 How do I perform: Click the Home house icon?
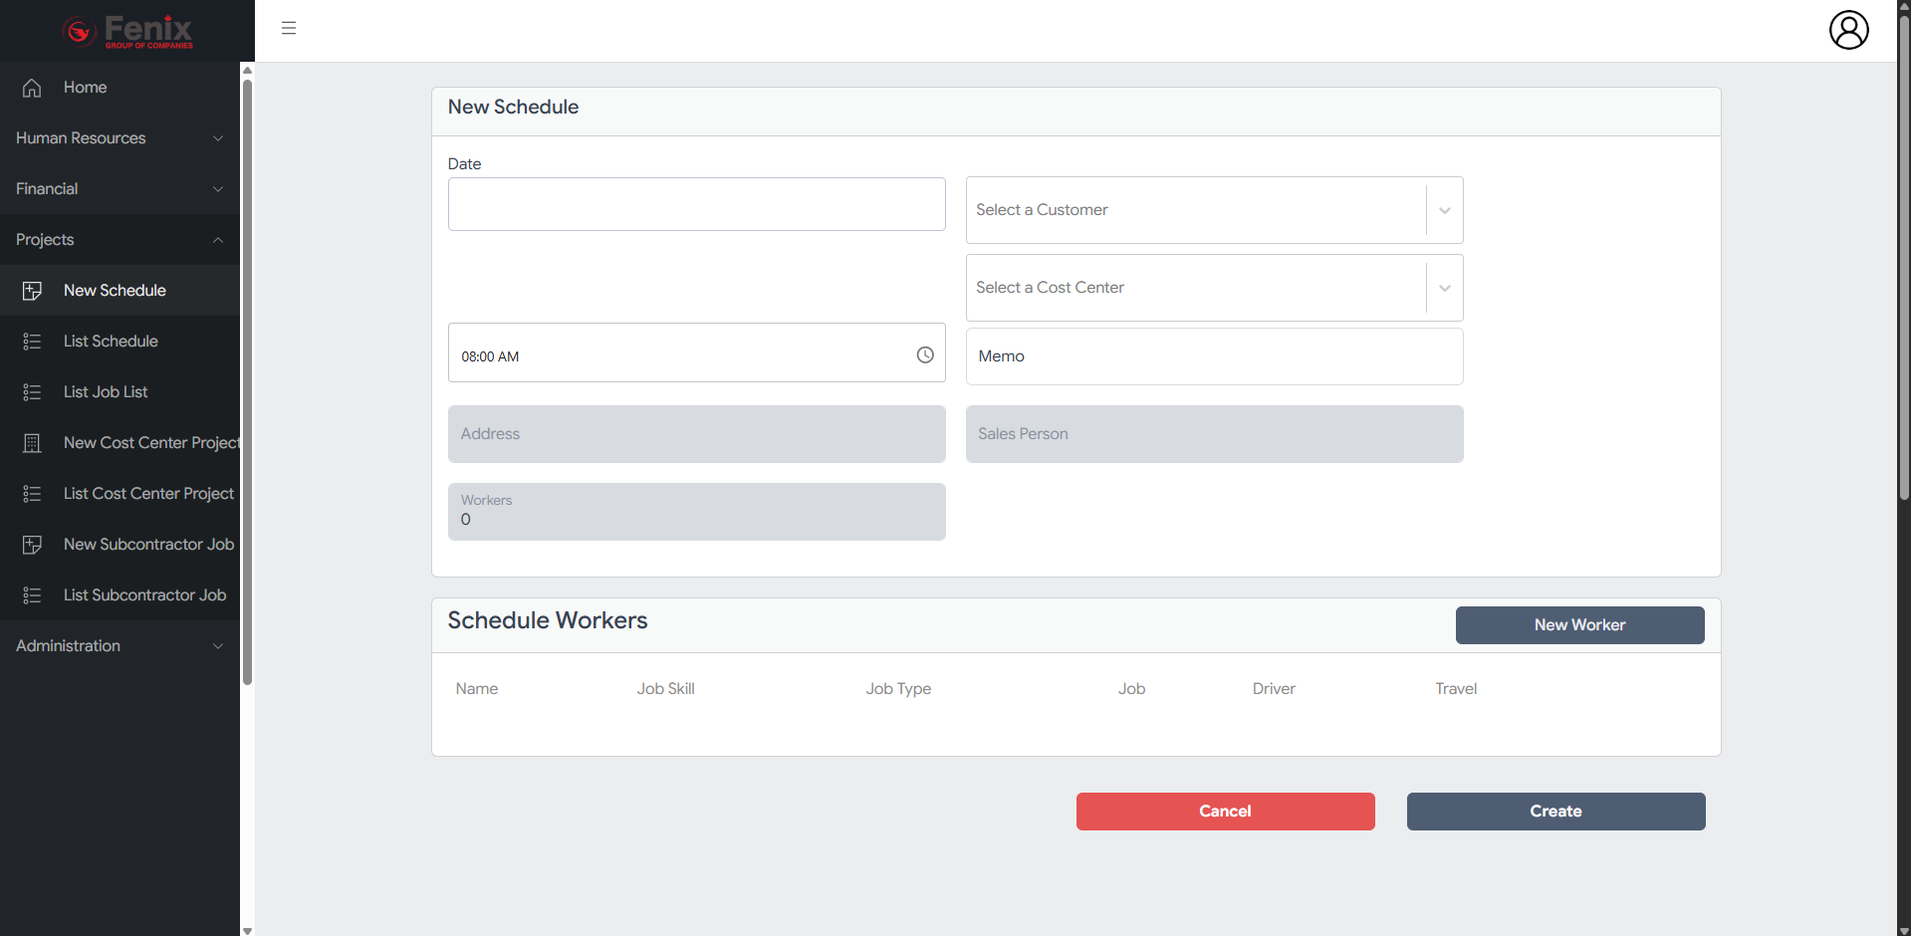click(32, 88)
